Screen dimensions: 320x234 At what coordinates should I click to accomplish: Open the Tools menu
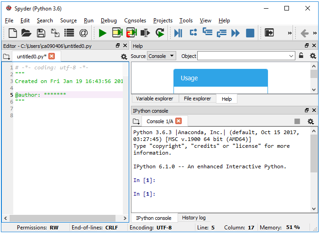(186, 21)
